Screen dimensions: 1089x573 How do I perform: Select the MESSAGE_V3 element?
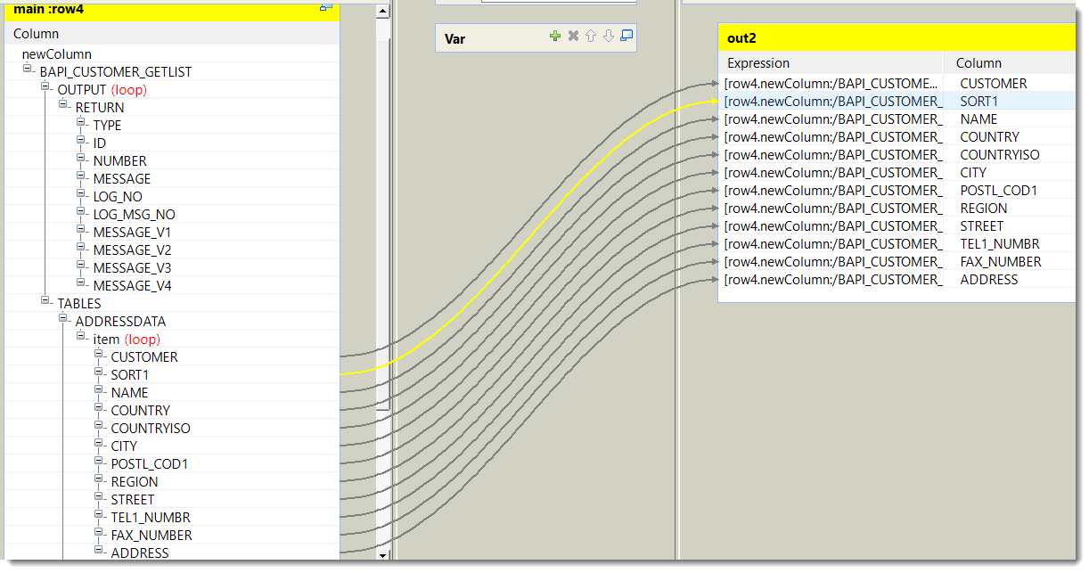[132, 267]
